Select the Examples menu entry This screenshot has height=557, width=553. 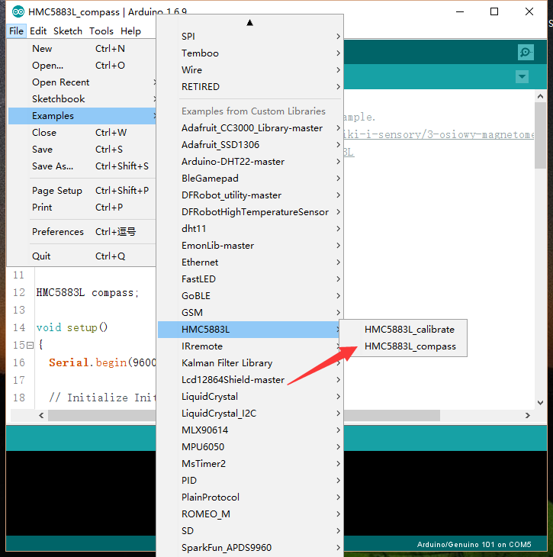pos(82,116)
